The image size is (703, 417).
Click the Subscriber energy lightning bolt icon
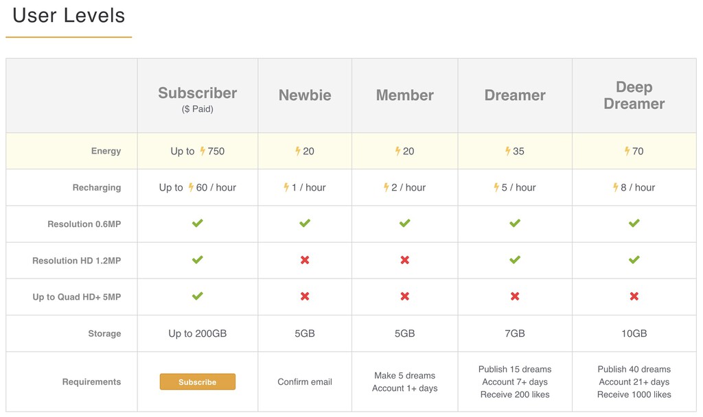[x=203, y=151]
